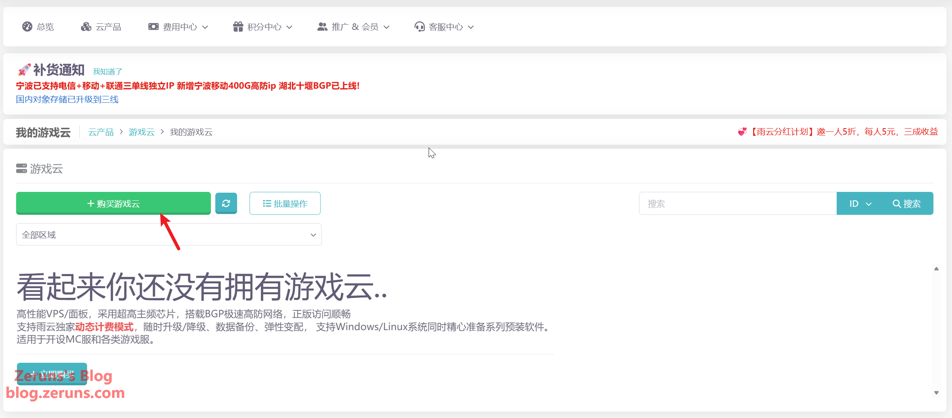
Task: Click the 搜索 search button
Action: [906, 204]
